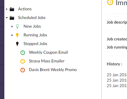
Task: Click yellow clock icon for Strava Mass Emailer
Action: [23, 61]
